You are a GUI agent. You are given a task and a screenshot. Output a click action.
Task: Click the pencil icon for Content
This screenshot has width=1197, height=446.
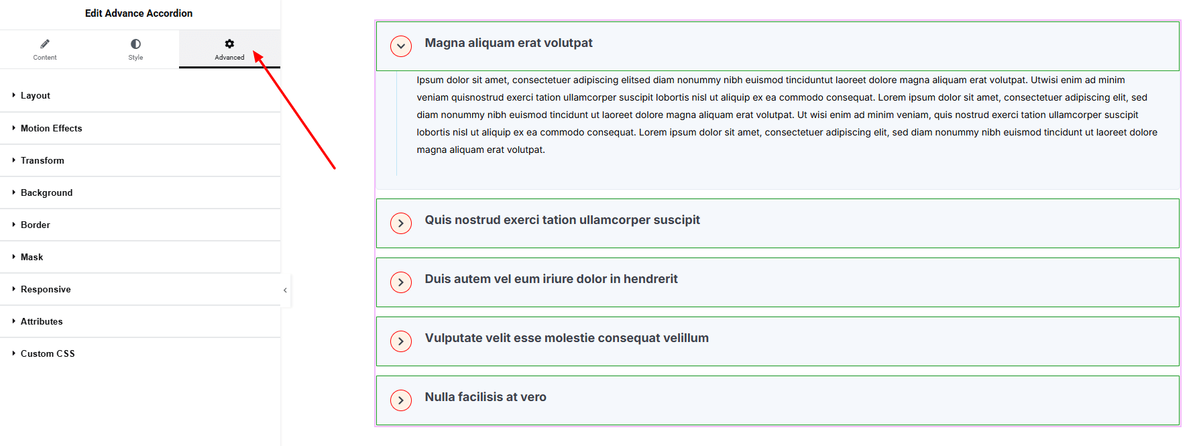pyautogui.click(x=45, y=44)
